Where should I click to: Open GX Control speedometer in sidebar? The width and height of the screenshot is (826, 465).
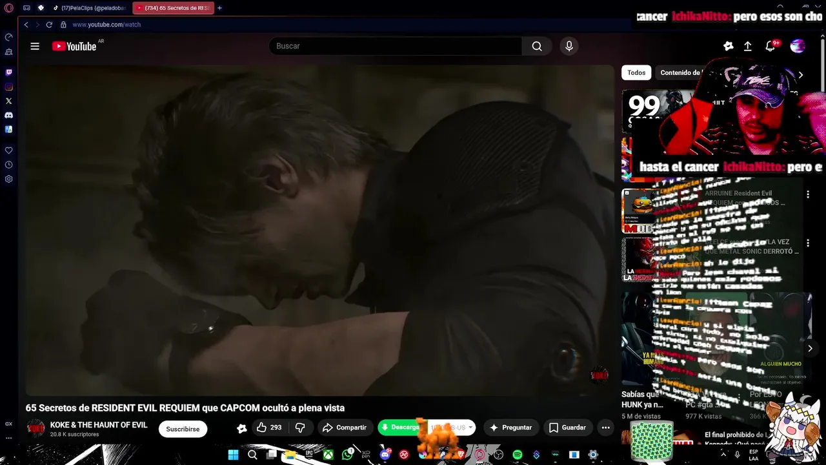tap(8, 37)
